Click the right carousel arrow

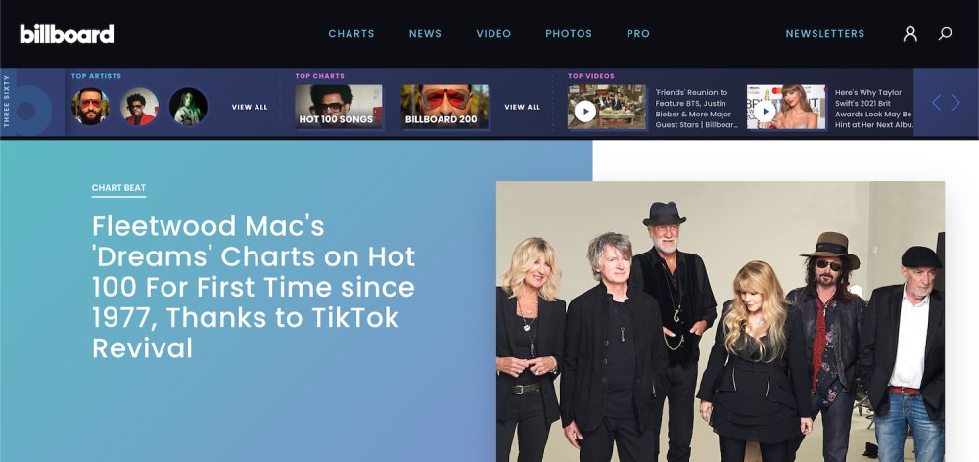(x=956, y=103)
